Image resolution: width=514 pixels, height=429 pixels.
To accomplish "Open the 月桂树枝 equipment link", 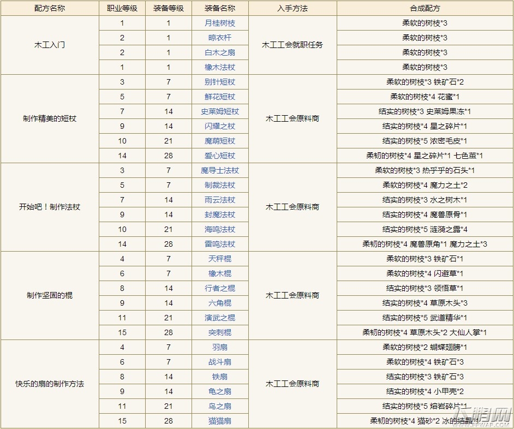I will [220, 23].
